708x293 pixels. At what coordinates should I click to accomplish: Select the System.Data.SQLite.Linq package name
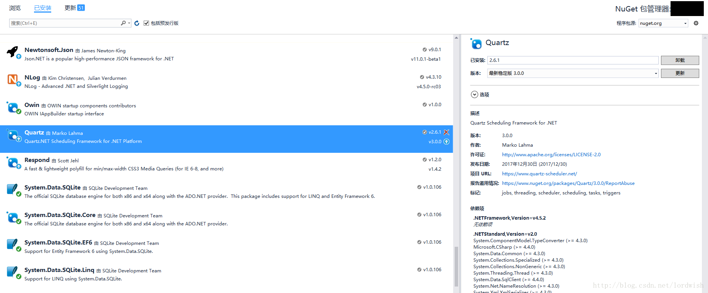point(59,270)
